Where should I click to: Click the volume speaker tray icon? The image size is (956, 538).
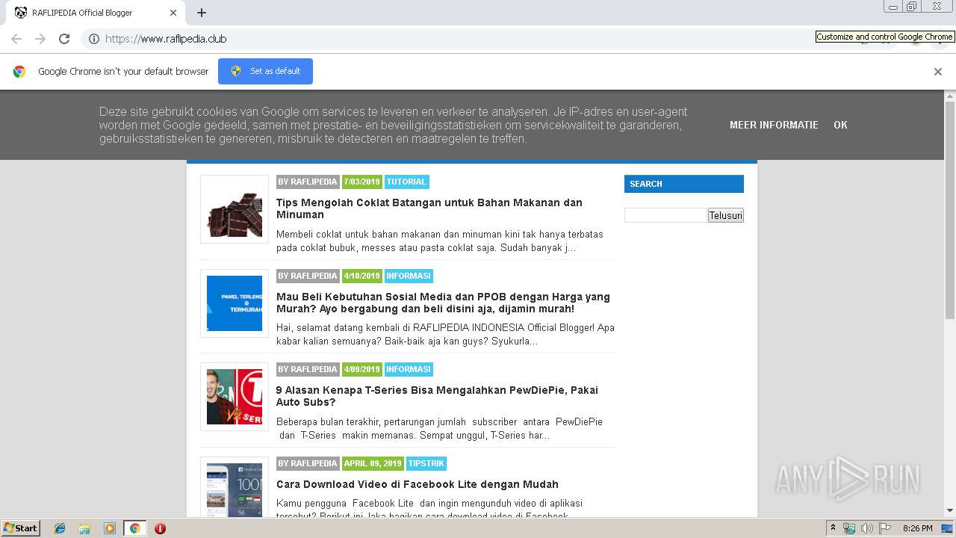tap(867, 528)
